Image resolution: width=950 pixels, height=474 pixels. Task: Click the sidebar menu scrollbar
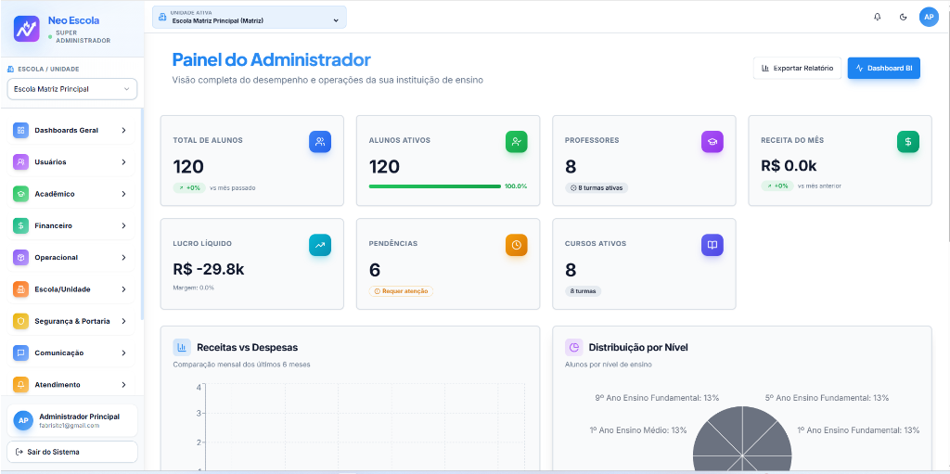coord(142,214)
